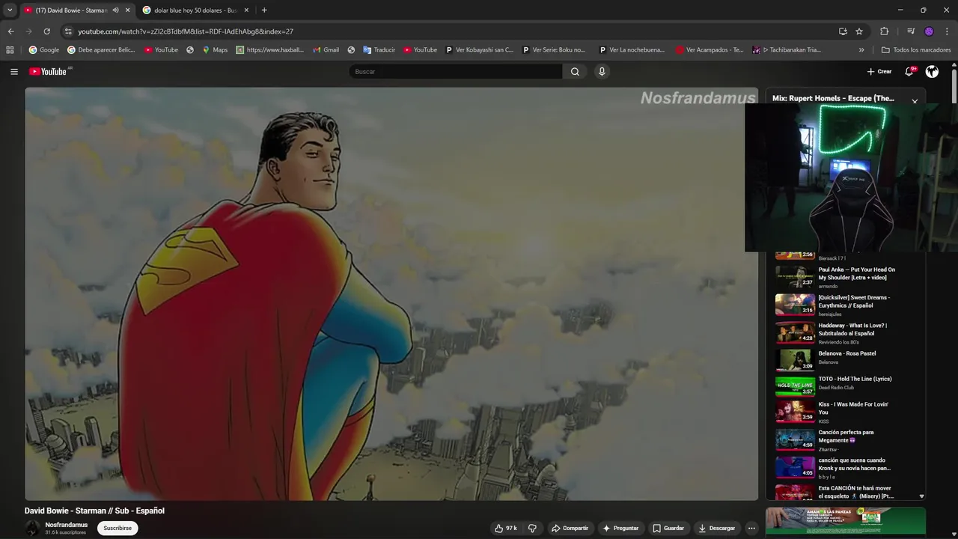The height and width of the screenshot is (539, 958).
Task: Select Esta CANCIÓN te hará mover item
Action: click(x=846, y=492)
